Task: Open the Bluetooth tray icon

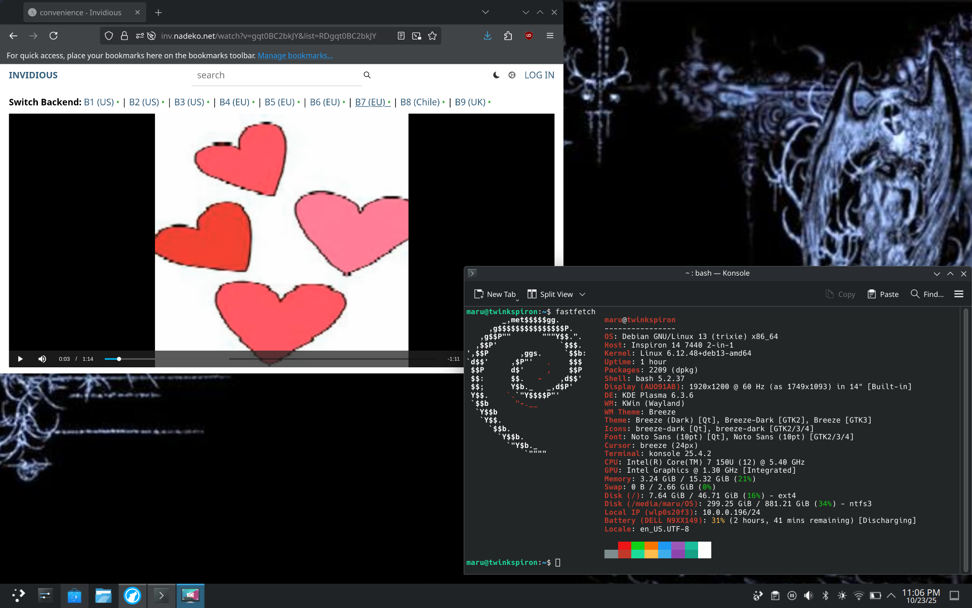Action: point(825,596)
